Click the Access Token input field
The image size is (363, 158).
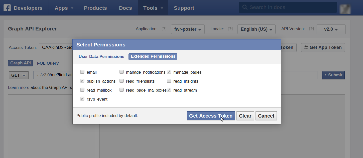point(56,47)
